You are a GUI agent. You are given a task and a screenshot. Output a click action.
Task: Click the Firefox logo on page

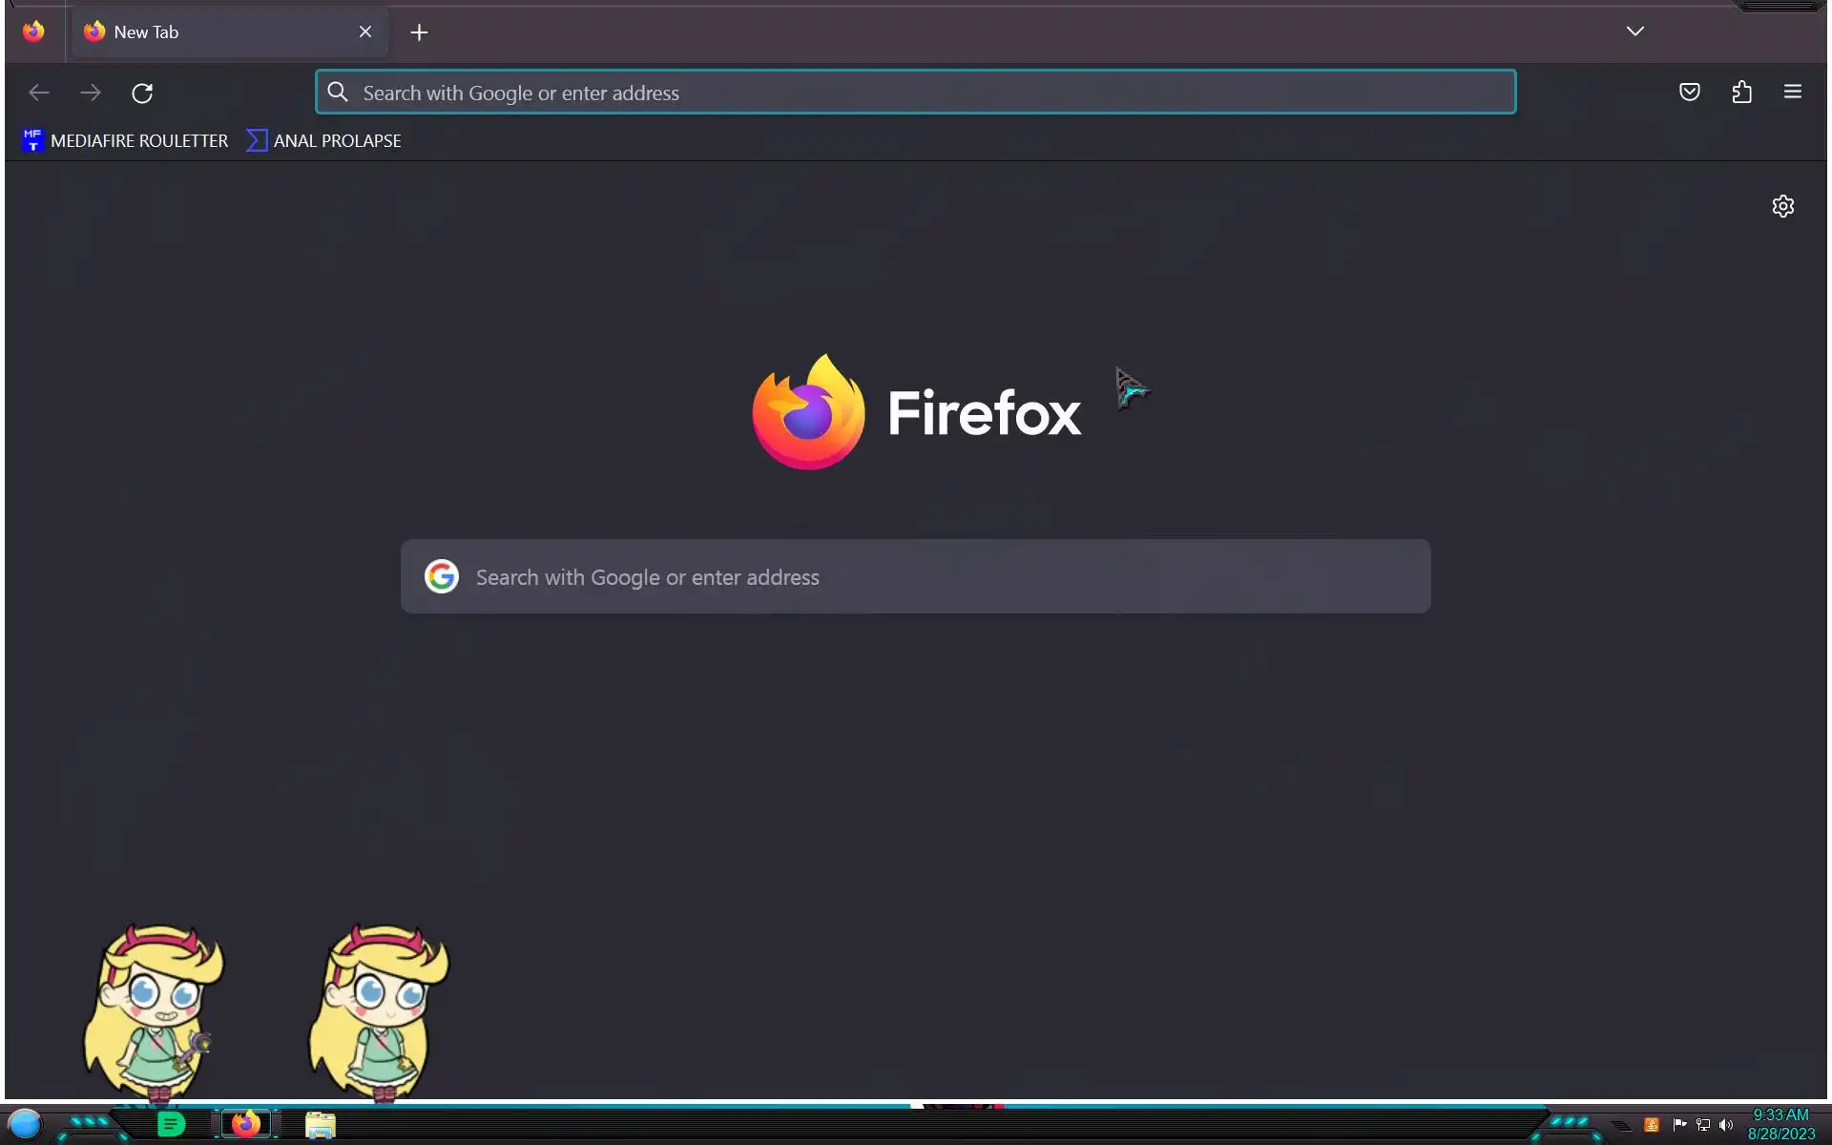[808, 413]
